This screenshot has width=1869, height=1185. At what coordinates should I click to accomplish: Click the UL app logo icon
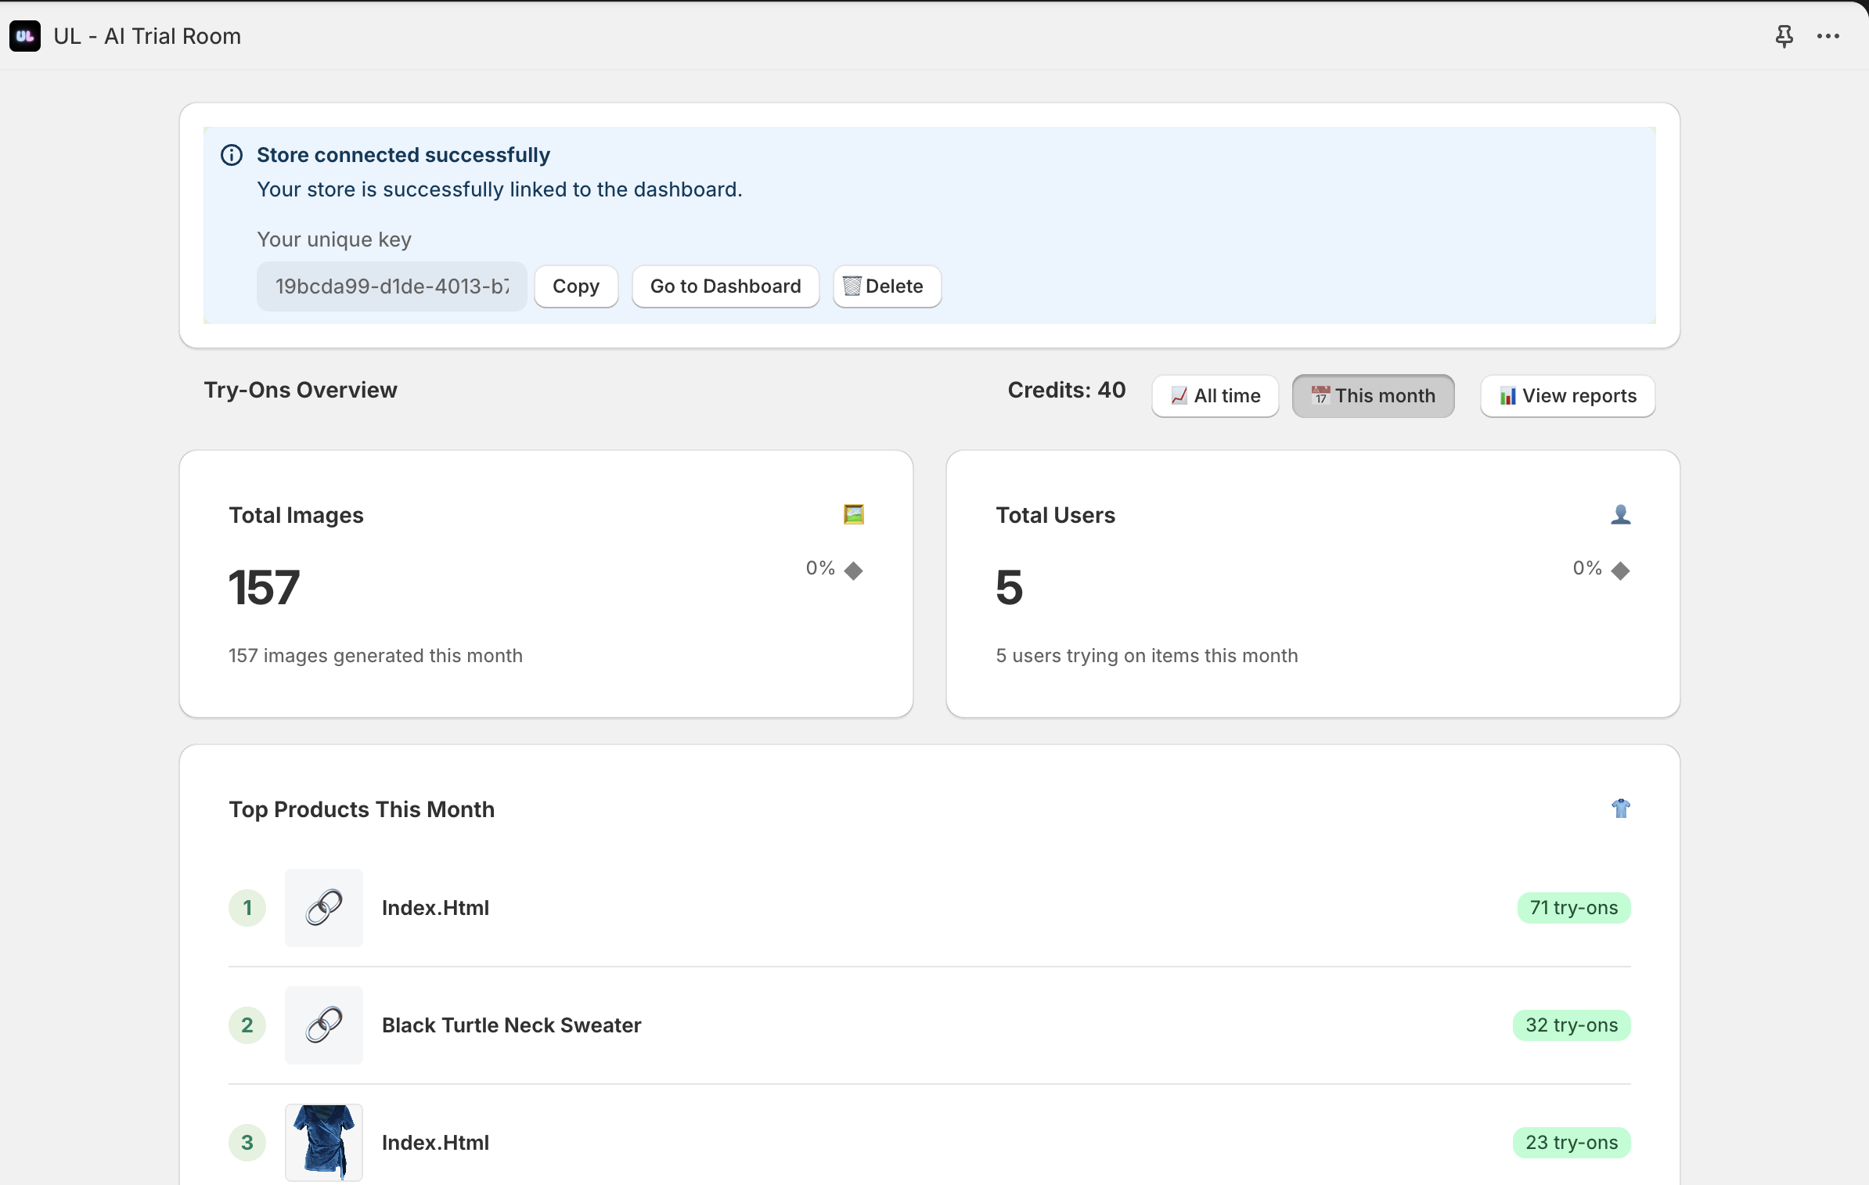click(x=25, y=36)
